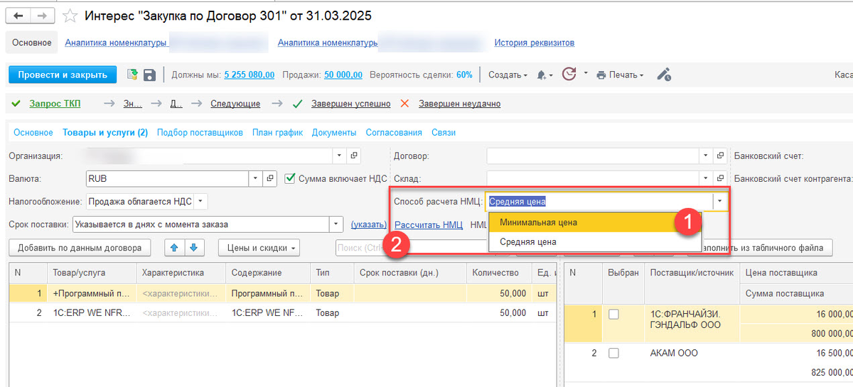The image size is (853, 387).
Task: Open Продажи amount 50 000,00 link
Action: tap(343, 75)
